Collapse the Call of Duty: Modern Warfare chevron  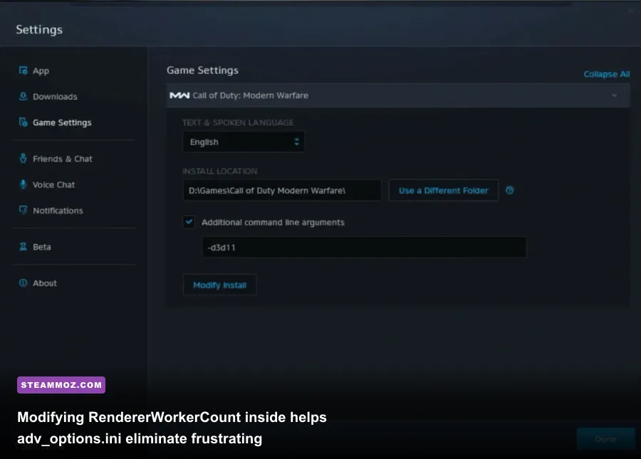pos(614,95)
